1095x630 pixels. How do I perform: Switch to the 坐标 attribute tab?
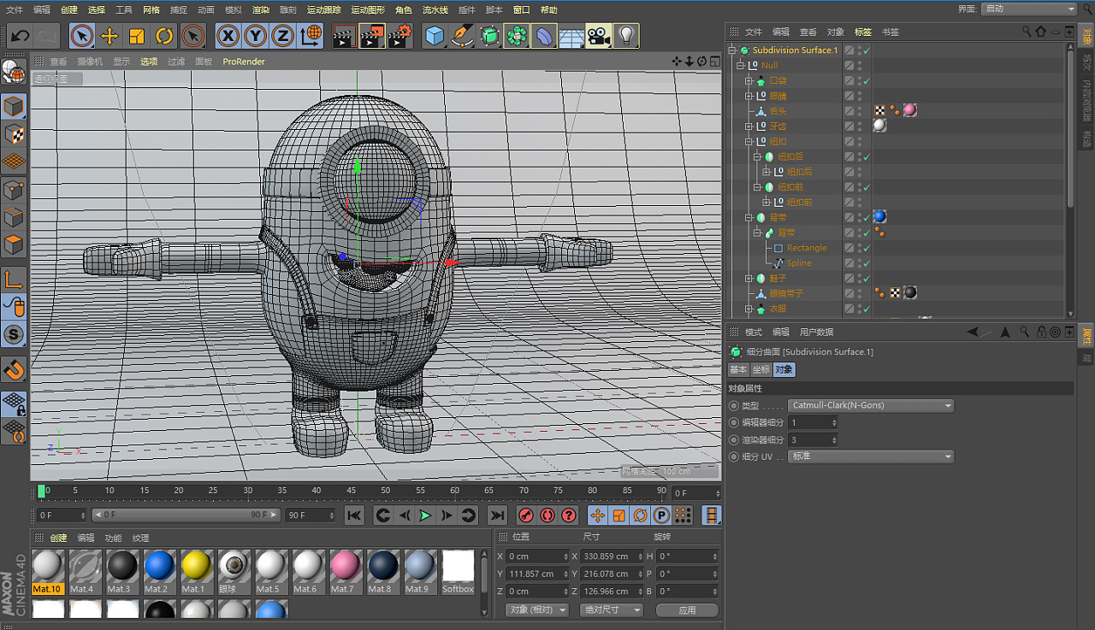(761, 370)
